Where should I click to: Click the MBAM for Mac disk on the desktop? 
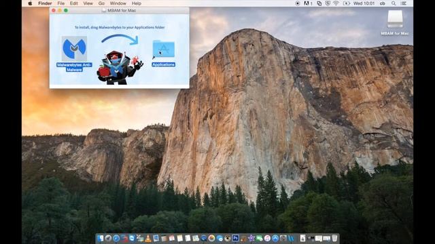pos(395,19)
